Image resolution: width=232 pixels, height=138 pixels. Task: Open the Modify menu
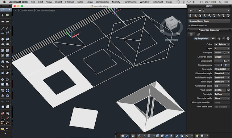click(x=116, y=2)
